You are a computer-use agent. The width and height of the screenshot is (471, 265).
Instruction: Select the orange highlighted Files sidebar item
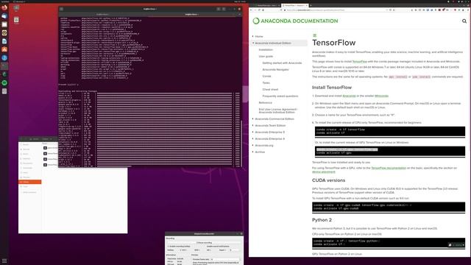(30, 182)
